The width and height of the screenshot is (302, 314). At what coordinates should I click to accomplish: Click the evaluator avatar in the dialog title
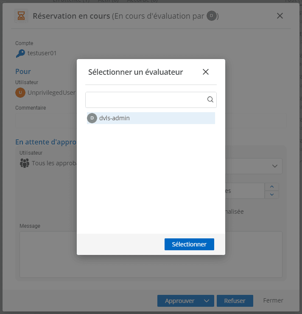pos(212,16)
